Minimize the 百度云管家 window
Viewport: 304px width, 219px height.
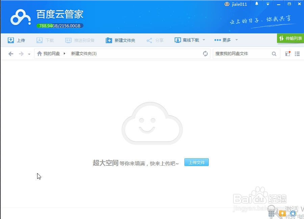[x=279, y=4]
